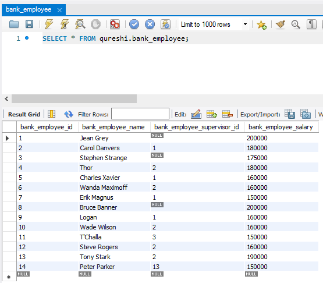Close the bank_employee tab

click(x=59, y=10)
